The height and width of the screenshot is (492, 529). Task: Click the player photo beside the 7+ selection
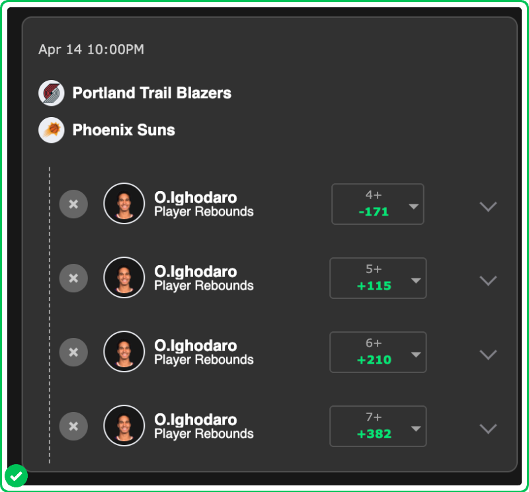pyautogui.click(x=124, y=426)
